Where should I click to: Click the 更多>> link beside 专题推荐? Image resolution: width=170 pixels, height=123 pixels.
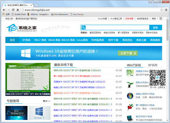[x=47, y=101]
